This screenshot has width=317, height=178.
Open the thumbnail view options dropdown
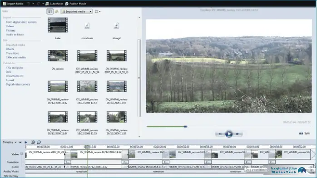(x=98, y=11)
